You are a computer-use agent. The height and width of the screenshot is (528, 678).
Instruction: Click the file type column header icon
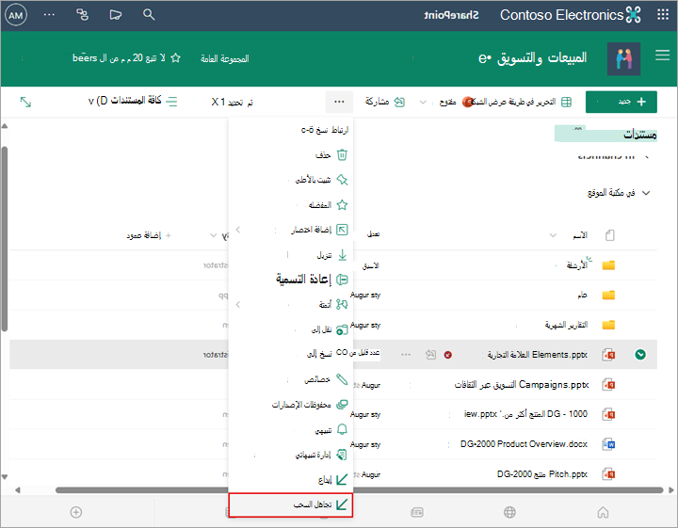(609, 235)
